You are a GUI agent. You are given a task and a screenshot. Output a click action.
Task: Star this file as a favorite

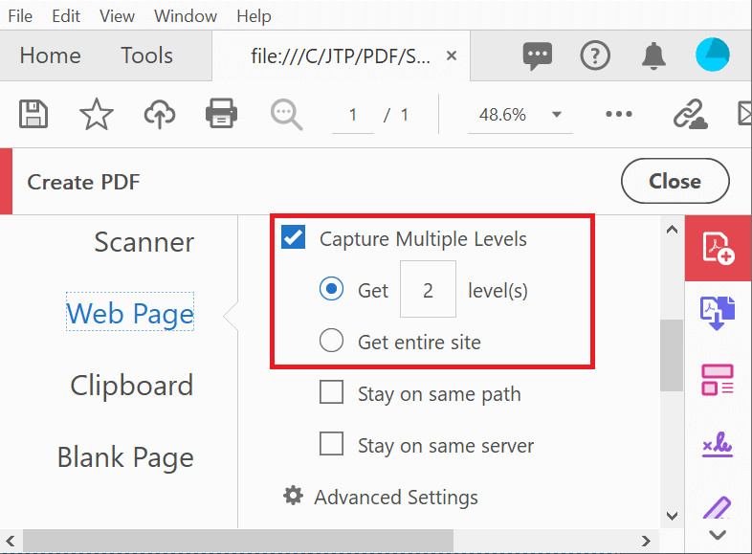click(x=97, y=114)
